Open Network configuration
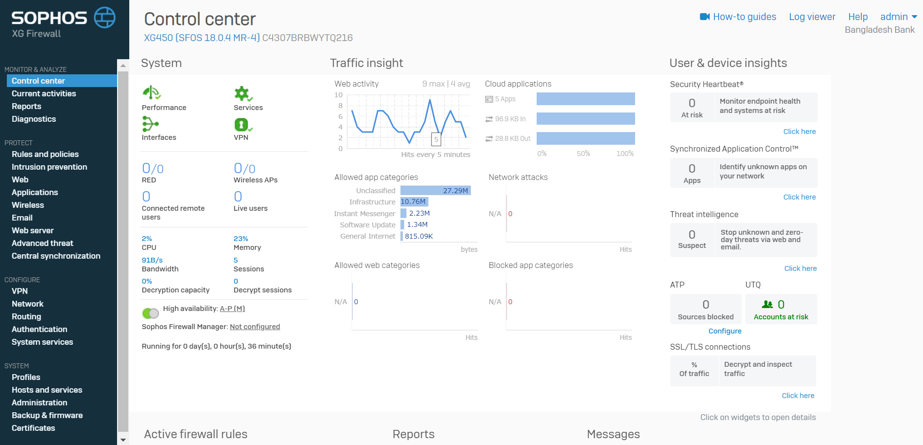923x445 pixels. pos(27,304)
